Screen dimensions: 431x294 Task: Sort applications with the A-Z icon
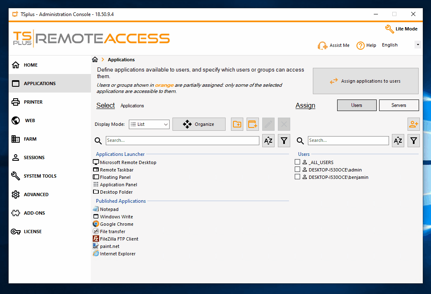point(268,141)
